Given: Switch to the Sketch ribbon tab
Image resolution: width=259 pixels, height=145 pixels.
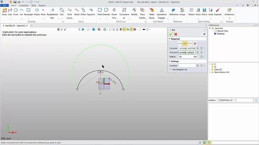Looking at the screenshot, I should [x=13, y=5].
